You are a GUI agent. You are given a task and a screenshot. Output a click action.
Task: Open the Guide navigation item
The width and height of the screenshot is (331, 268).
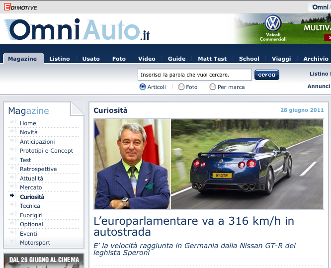pos(177,59)
